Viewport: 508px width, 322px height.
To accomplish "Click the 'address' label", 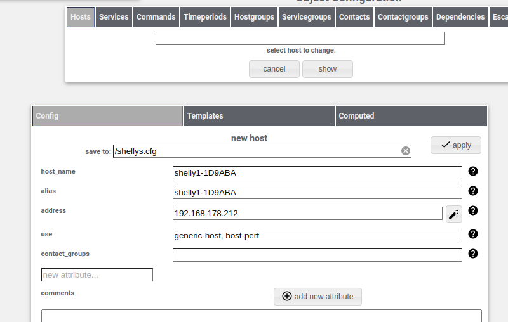I will (x=53, y=211).
